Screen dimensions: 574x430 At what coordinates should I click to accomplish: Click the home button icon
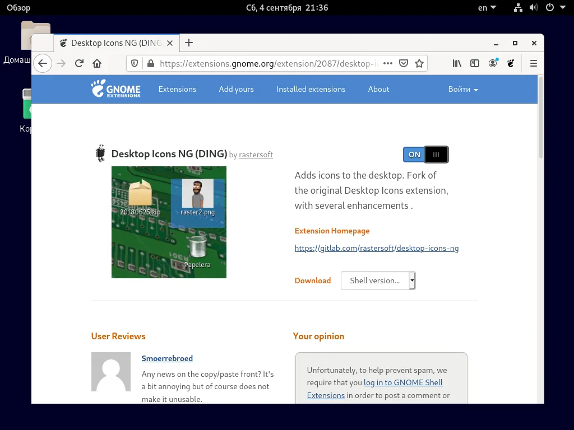click(x=96, y=63)
